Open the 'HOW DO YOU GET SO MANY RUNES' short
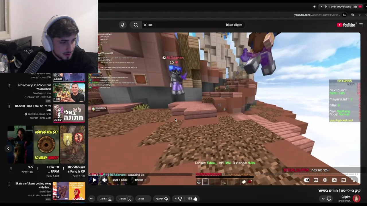 click(x=46, y=144)
